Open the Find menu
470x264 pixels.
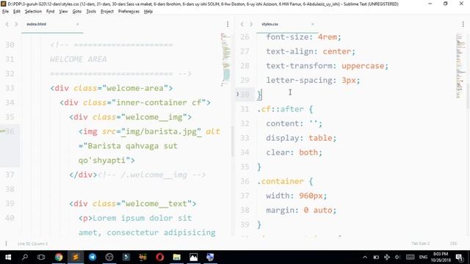point(51,12)
